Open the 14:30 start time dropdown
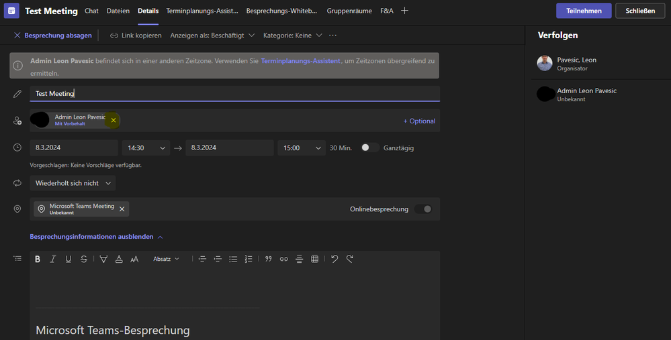The width and height of the screenshot is (671, 340). [146, 148]
